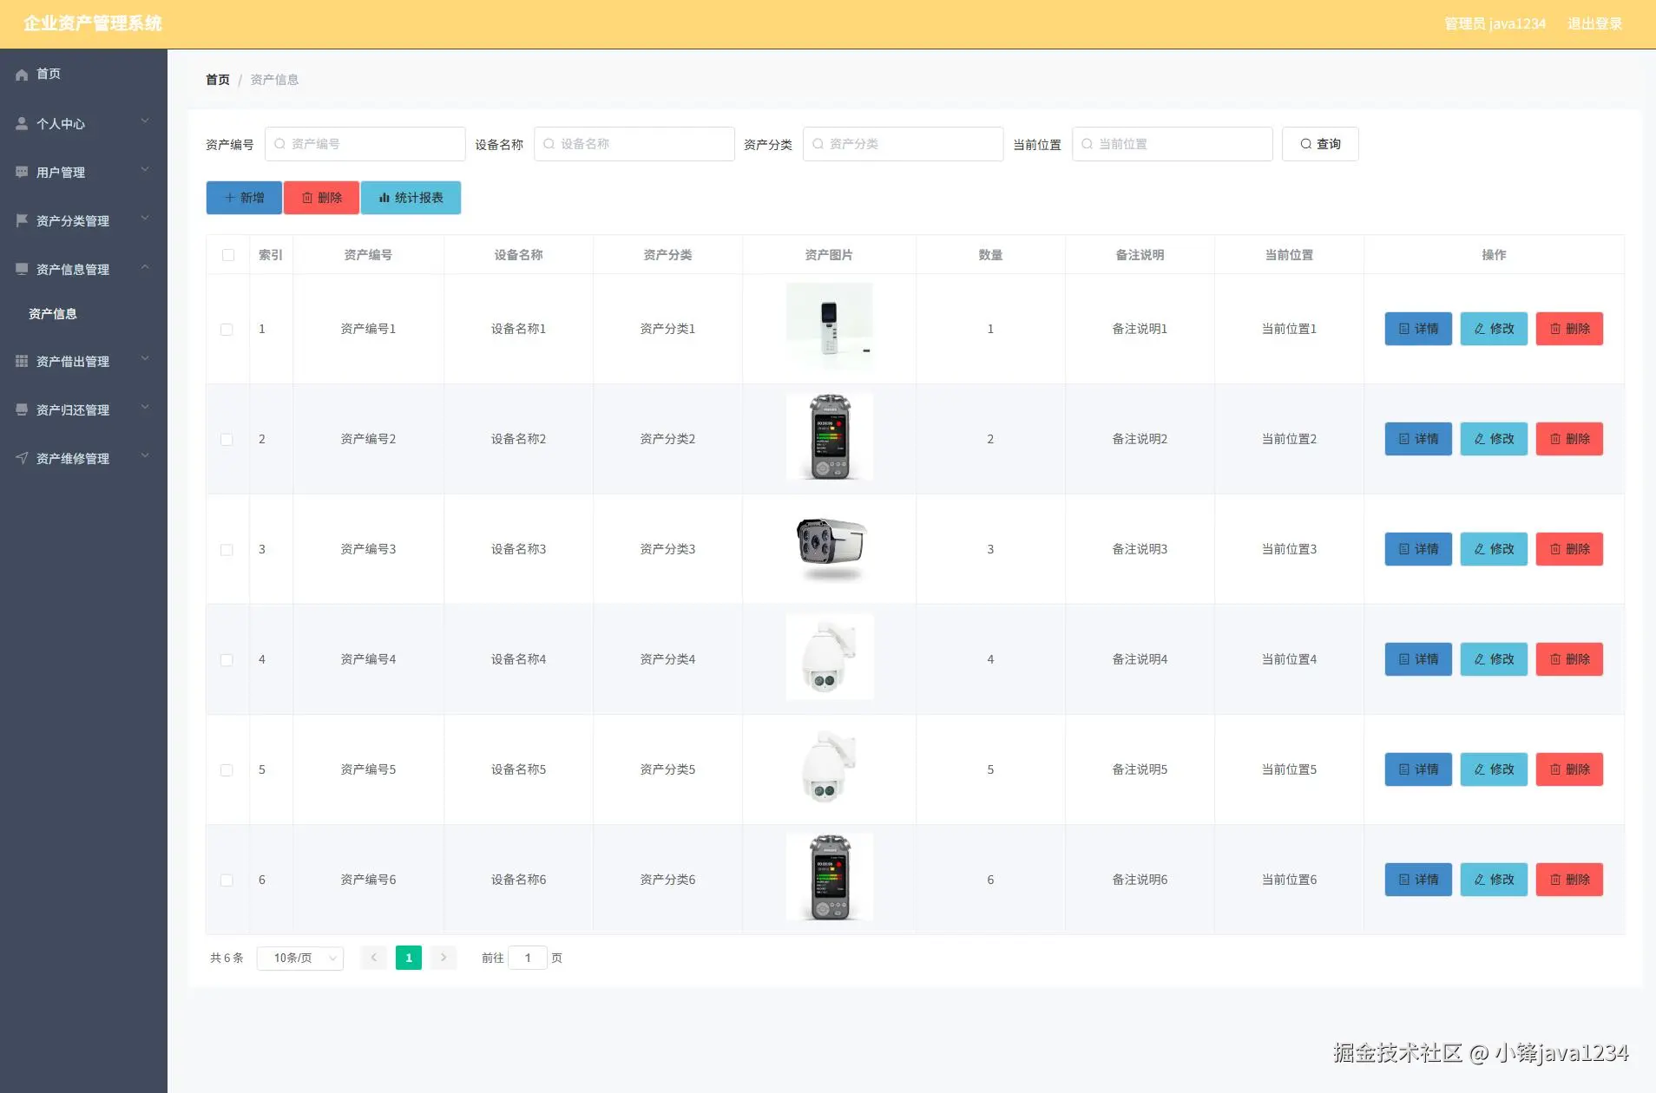
Task: Click the bar chart icon on 统计报表
Action: 384,198
